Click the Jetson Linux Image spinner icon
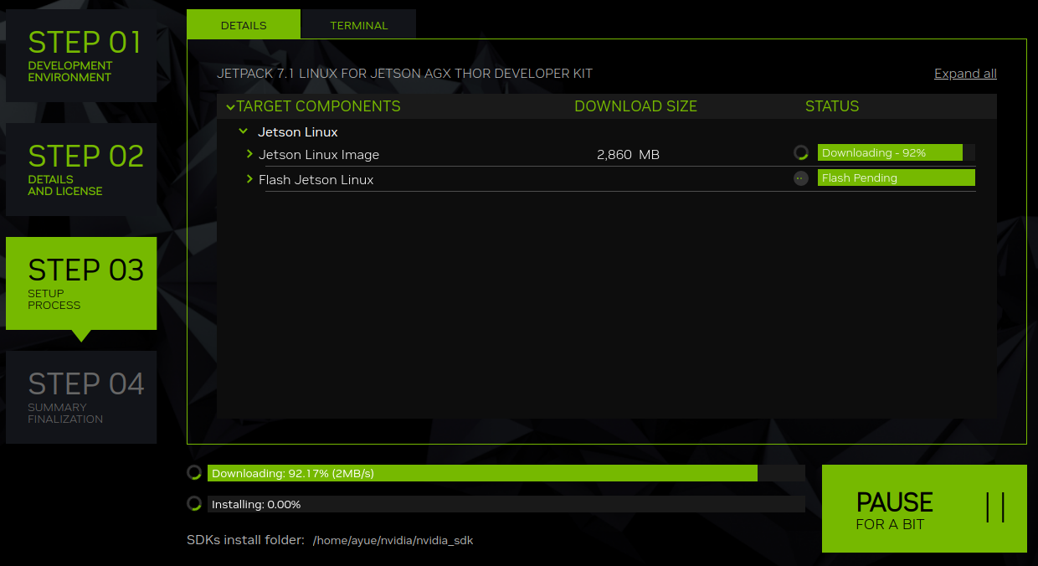Image resolution: width=1038 pixels, height=566 pixels. [801, 153]
